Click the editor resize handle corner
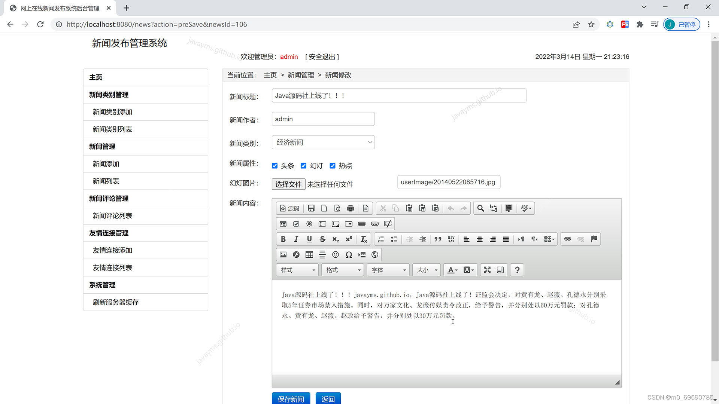The width and height of the screenshot is (719, 404). tap(617, 382)
